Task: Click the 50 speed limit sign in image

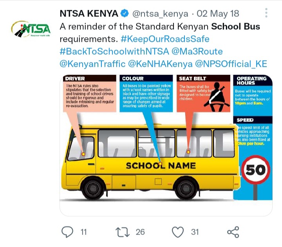Action: [255, 170]
